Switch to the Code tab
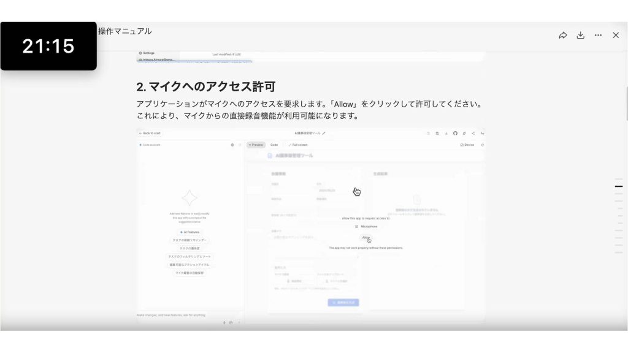 click(274, 145)
